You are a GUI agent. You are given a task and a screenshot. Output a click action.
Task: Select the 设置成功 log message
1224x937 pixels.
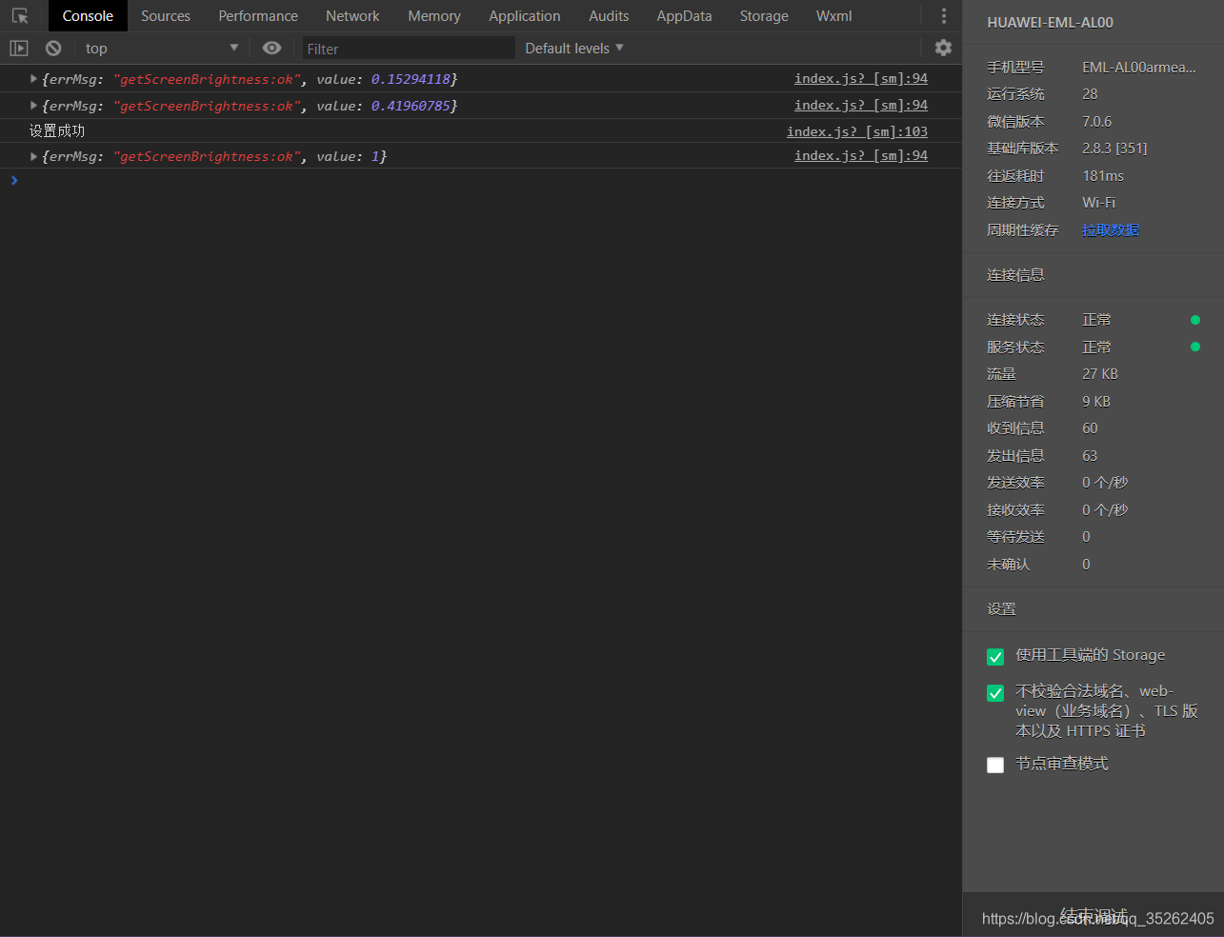point(57,130)
